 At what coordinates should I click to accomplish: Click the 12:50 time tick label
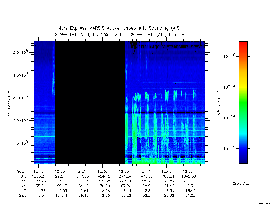(x=188, y=172)
